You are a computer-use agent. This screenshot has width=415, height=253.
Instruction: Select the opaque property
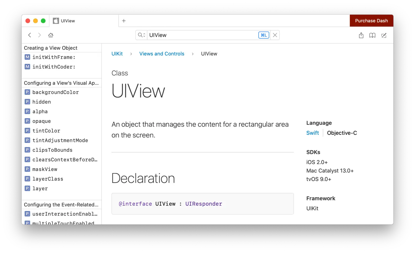61,121
